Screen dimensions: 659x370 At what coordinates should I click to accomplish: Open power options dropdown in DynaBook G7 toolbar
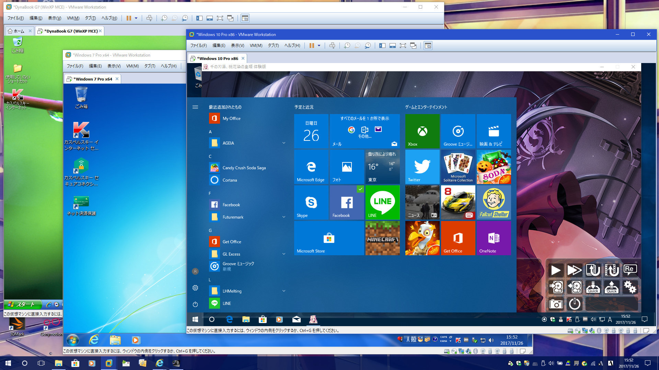tap(136, 18)
